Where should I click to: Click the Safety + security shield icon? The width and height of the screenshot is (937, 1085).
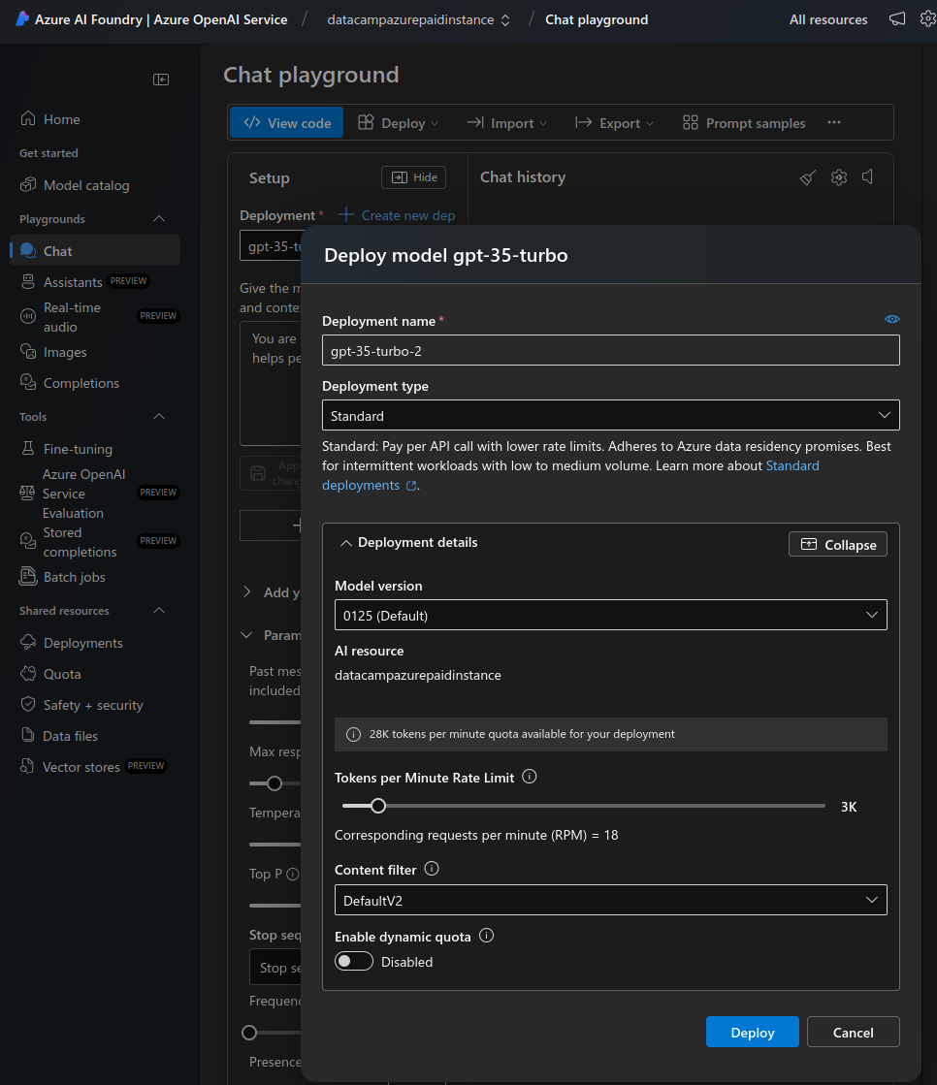[x=28, y=704]
